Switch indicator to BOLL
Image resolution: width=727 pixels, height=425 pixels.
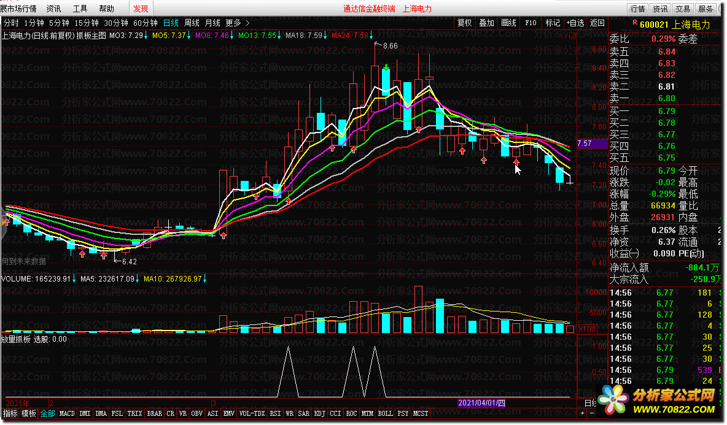[x=385, y=413]
